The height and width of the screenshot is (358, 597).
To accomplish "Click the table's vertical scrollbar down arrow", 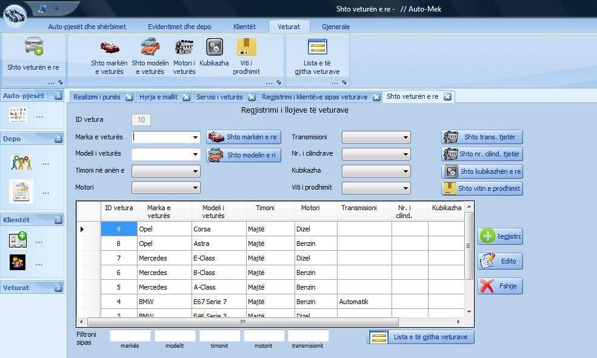I will click(x=469, y=312).
